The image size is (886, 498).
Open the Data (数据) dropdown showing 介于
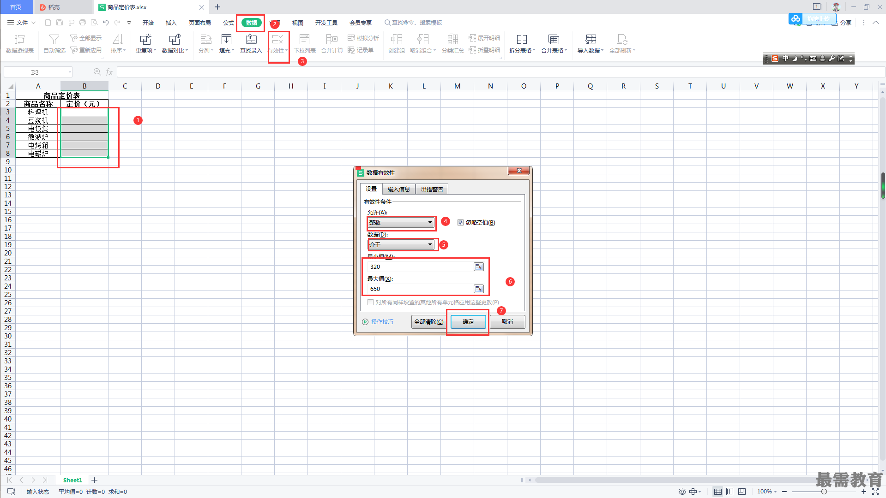click(401, 245)
